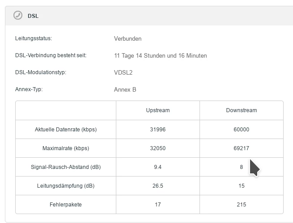Viewport: 293px width, 223px height.
Task: Click the upstream maximum rate 32050
Action: [157, 148]
